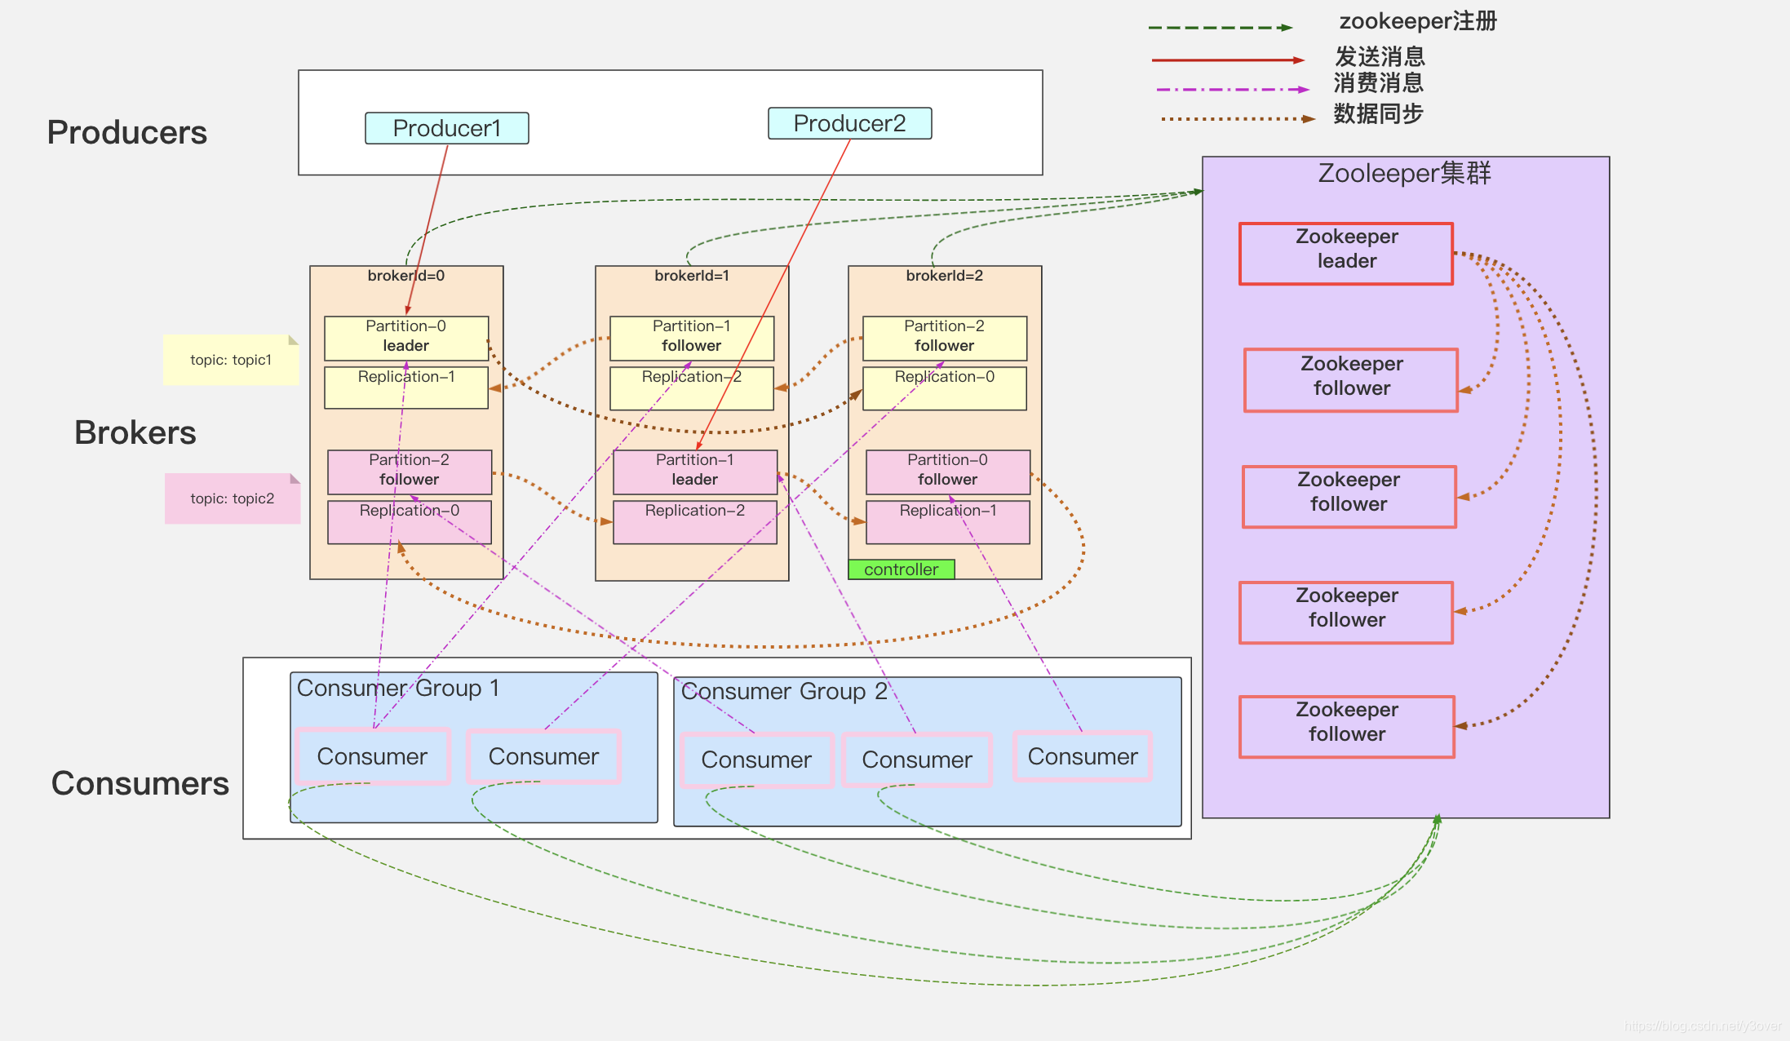
Task: Click the 数据同步 legend label
Action: [1378, 113]
